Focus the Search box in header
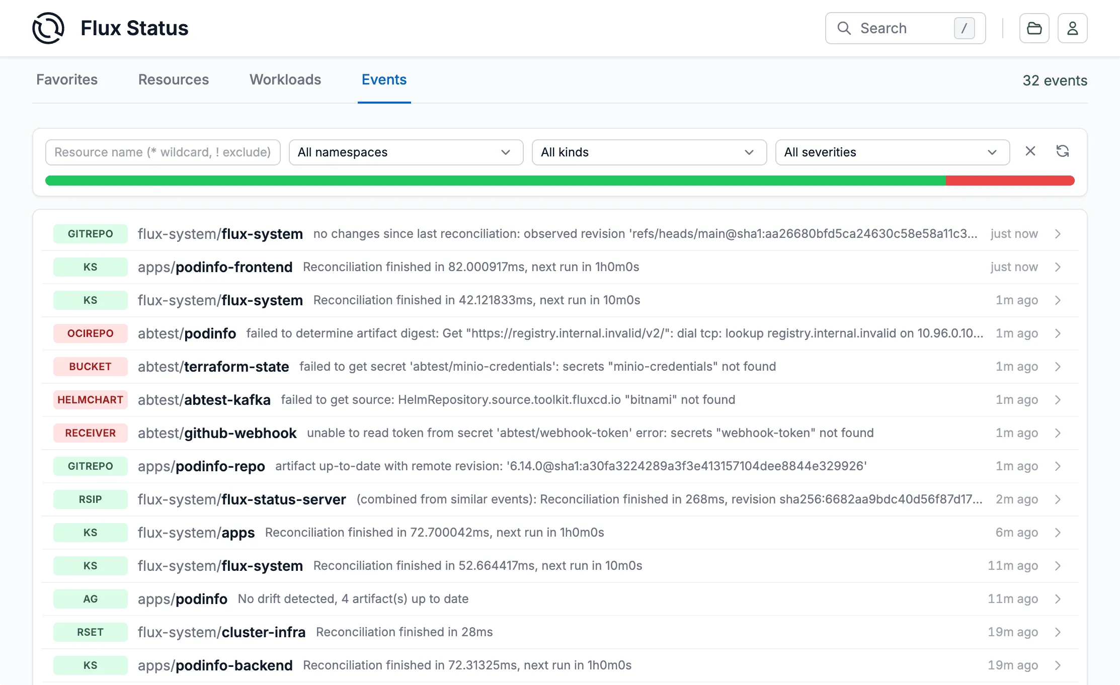 point(905,28)
